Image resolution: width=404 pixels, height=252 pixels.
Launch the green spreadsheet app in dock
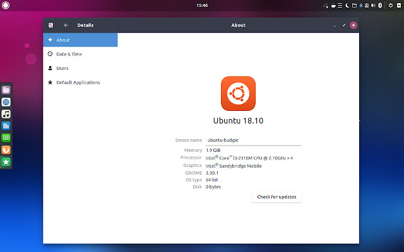tap(6, 138)
